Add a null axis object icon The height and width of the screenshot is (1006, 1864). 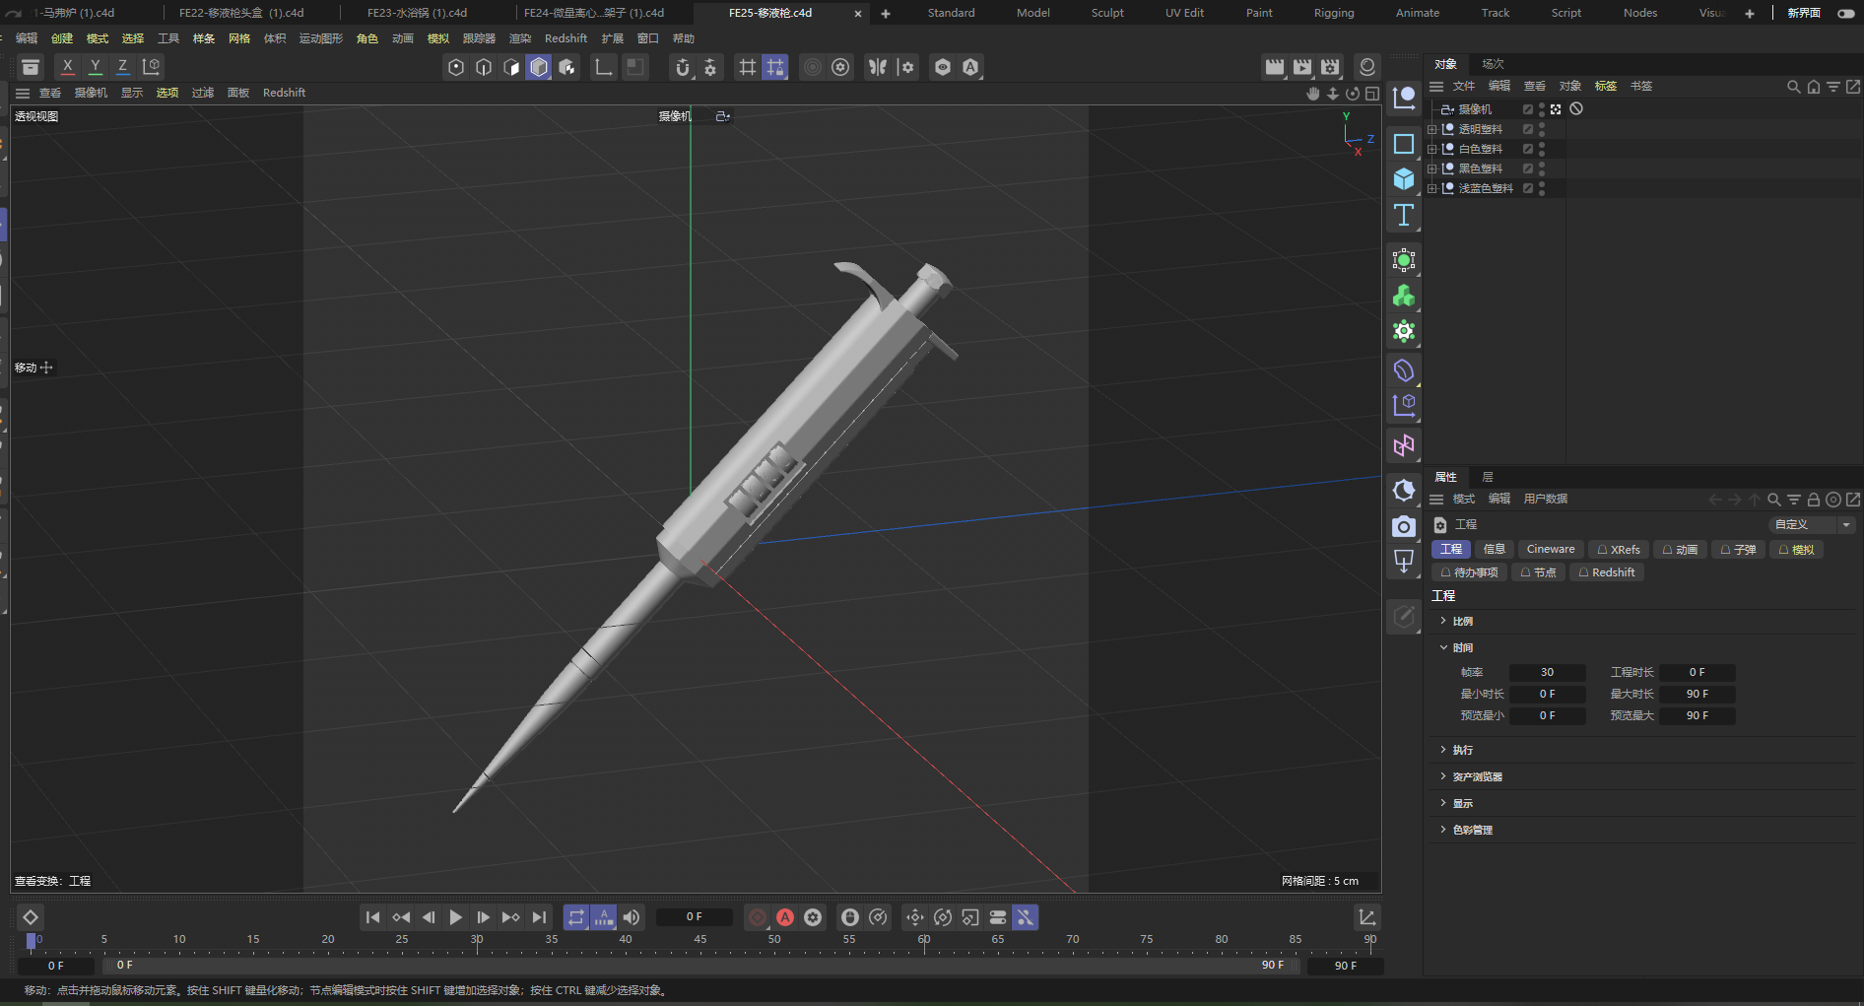(1404, 98)
